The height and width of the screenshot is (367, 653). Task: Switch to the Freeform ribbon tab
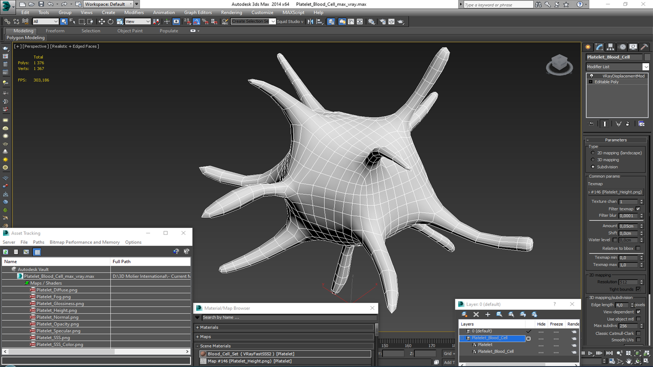tap(55, 31)
